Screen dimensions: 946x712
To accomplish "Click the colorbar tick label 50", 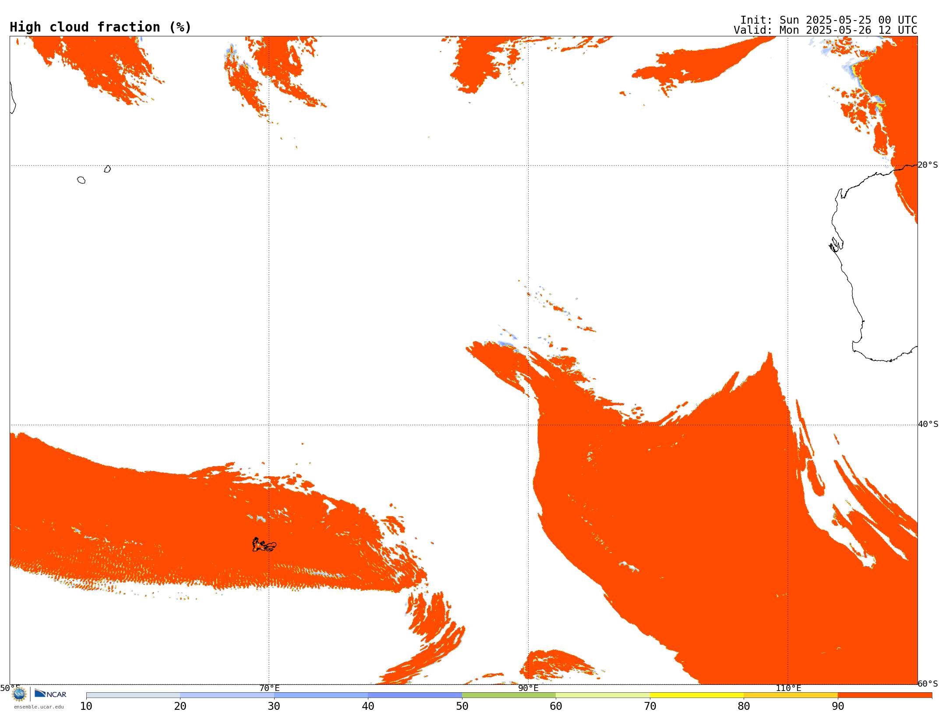I will point(462,706).
